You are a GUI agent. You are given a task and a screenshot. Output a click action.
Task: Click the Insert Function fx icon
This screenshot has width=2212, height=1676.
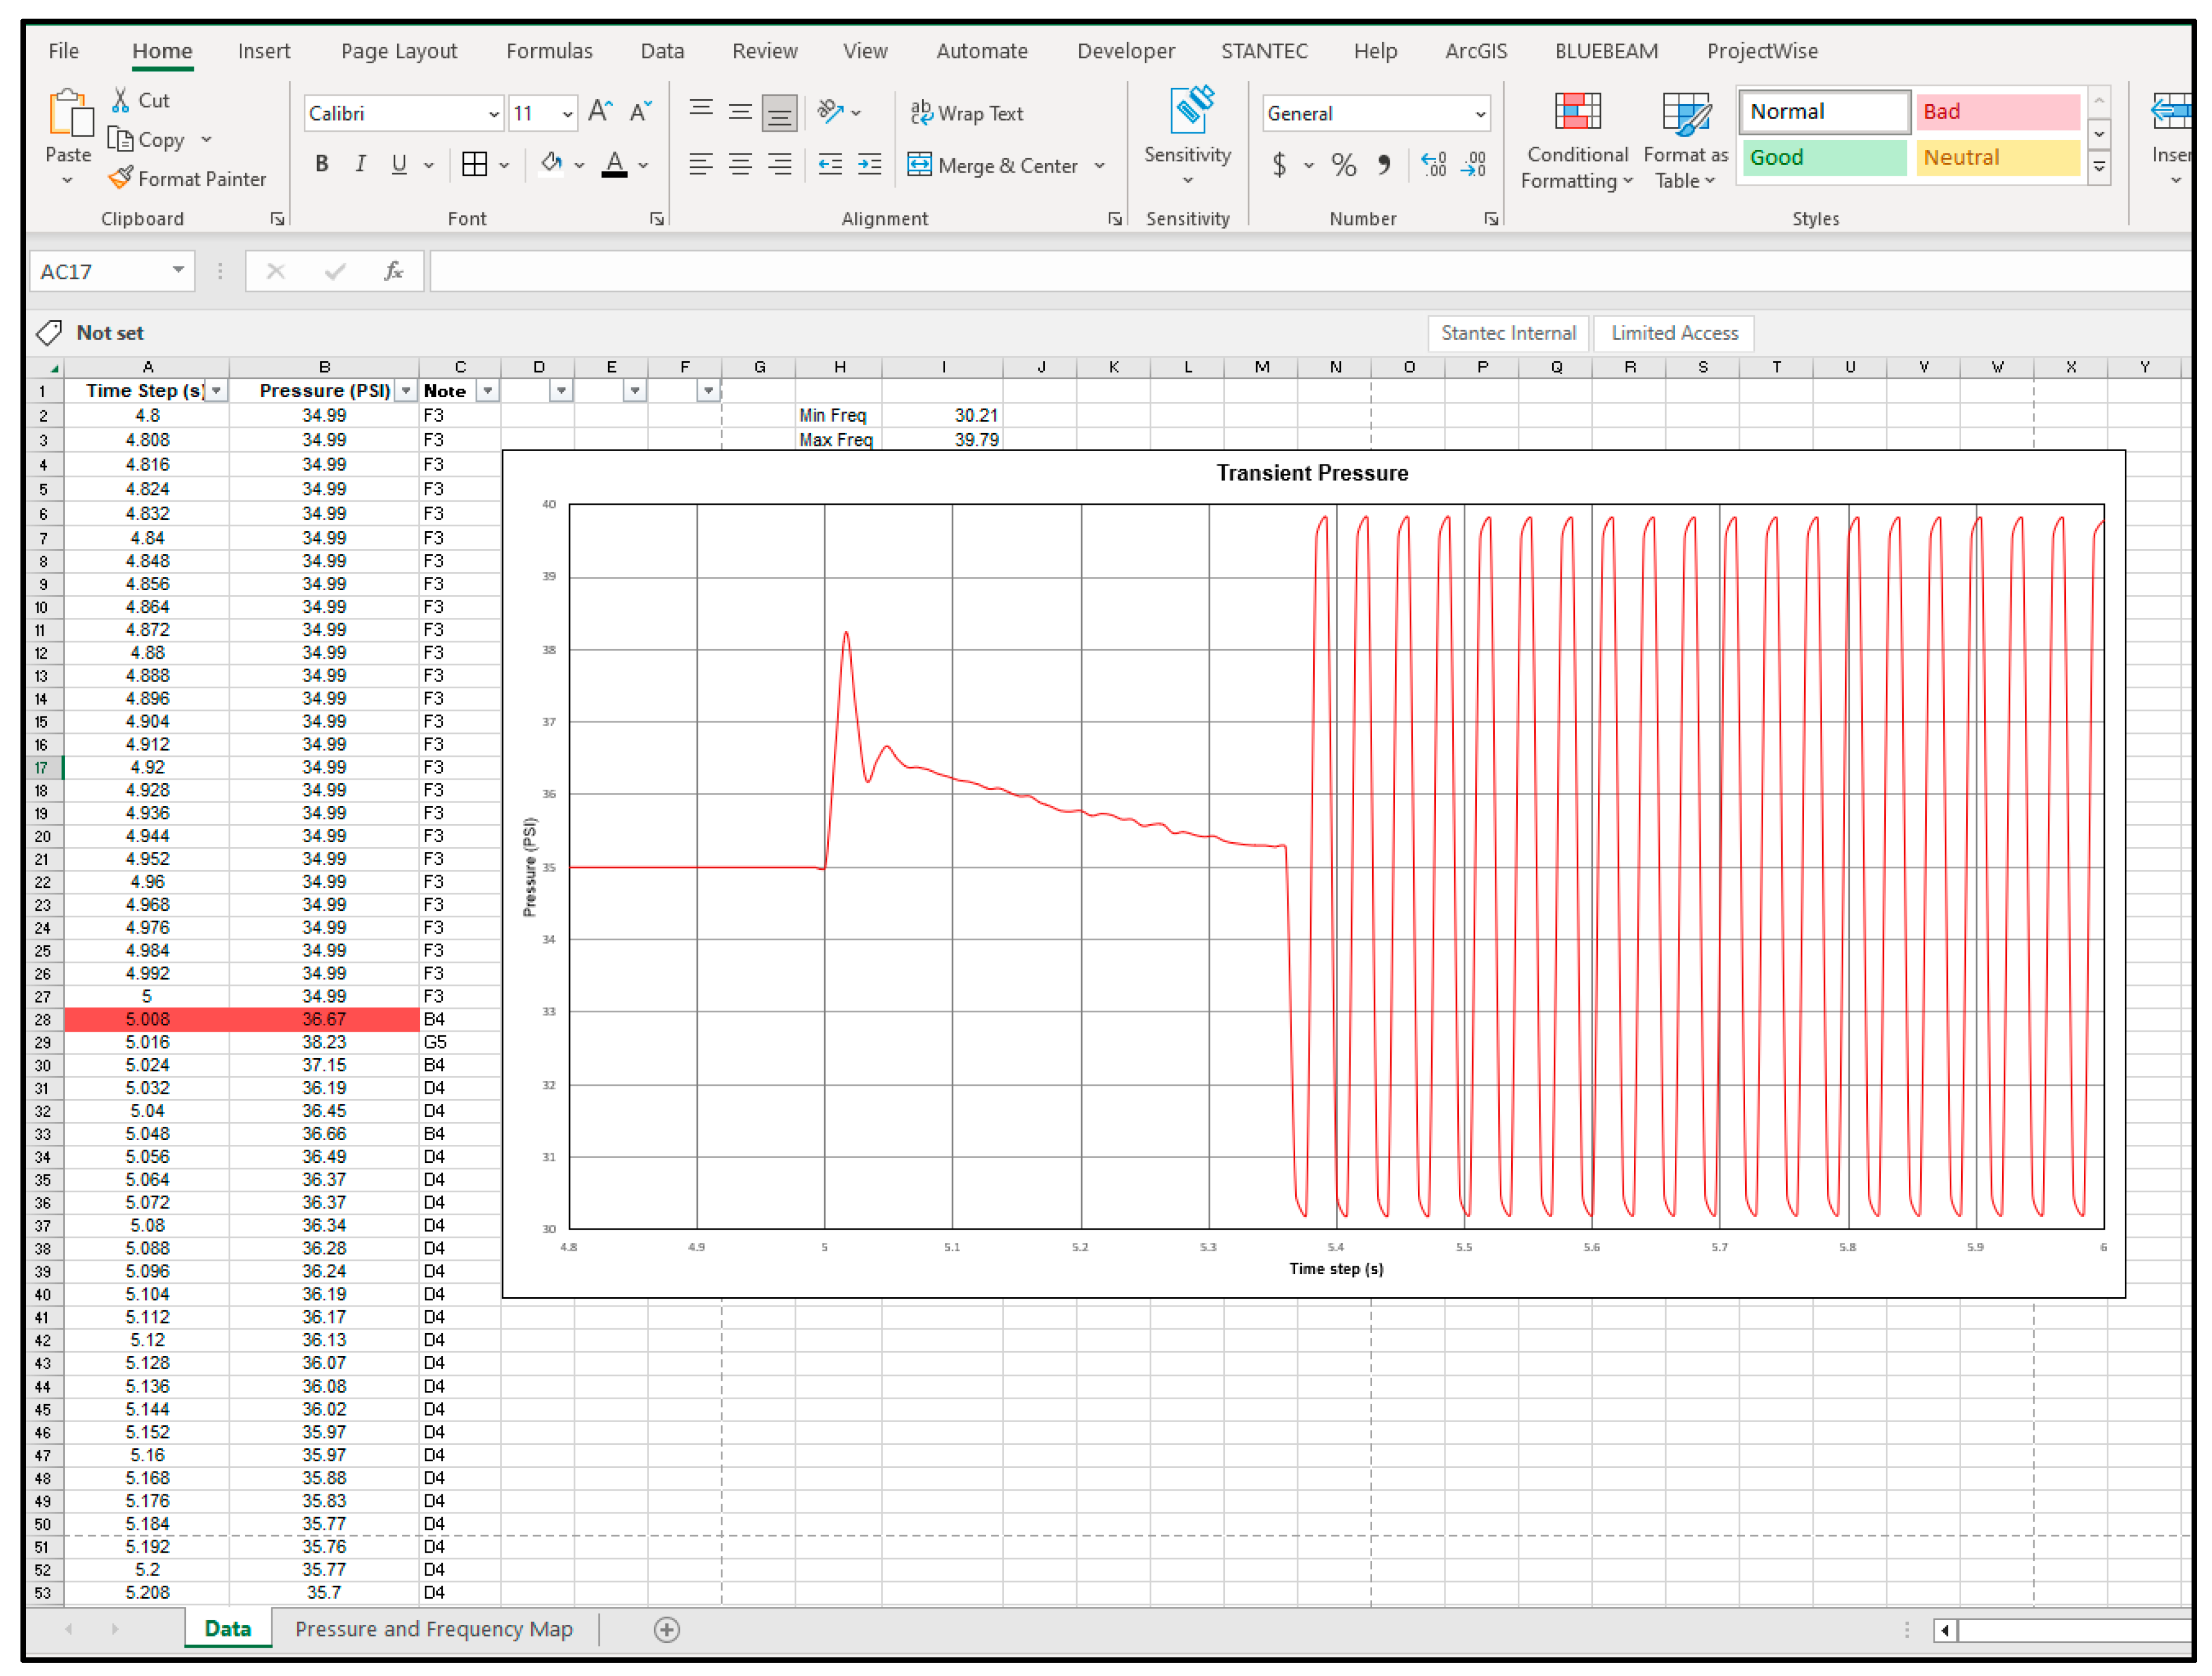coord(393,271)
